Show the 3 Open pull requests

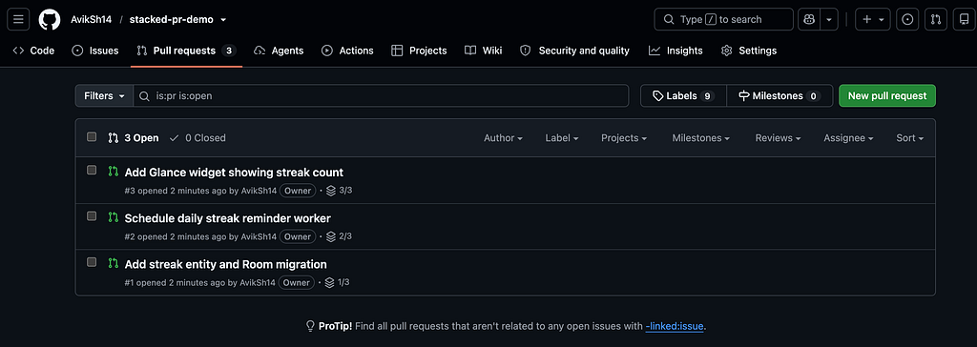tap(134, 137)
